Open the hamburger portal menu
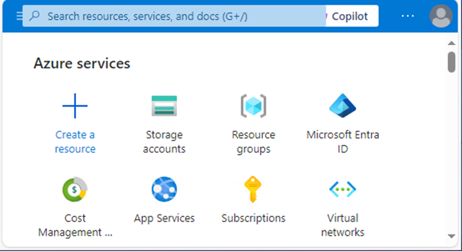 point(19,16)
